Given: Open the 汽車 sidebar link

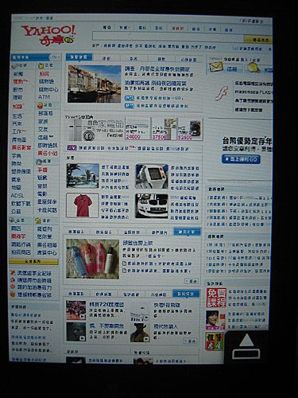Looking at the screenshot, I should tap(17, 124).
